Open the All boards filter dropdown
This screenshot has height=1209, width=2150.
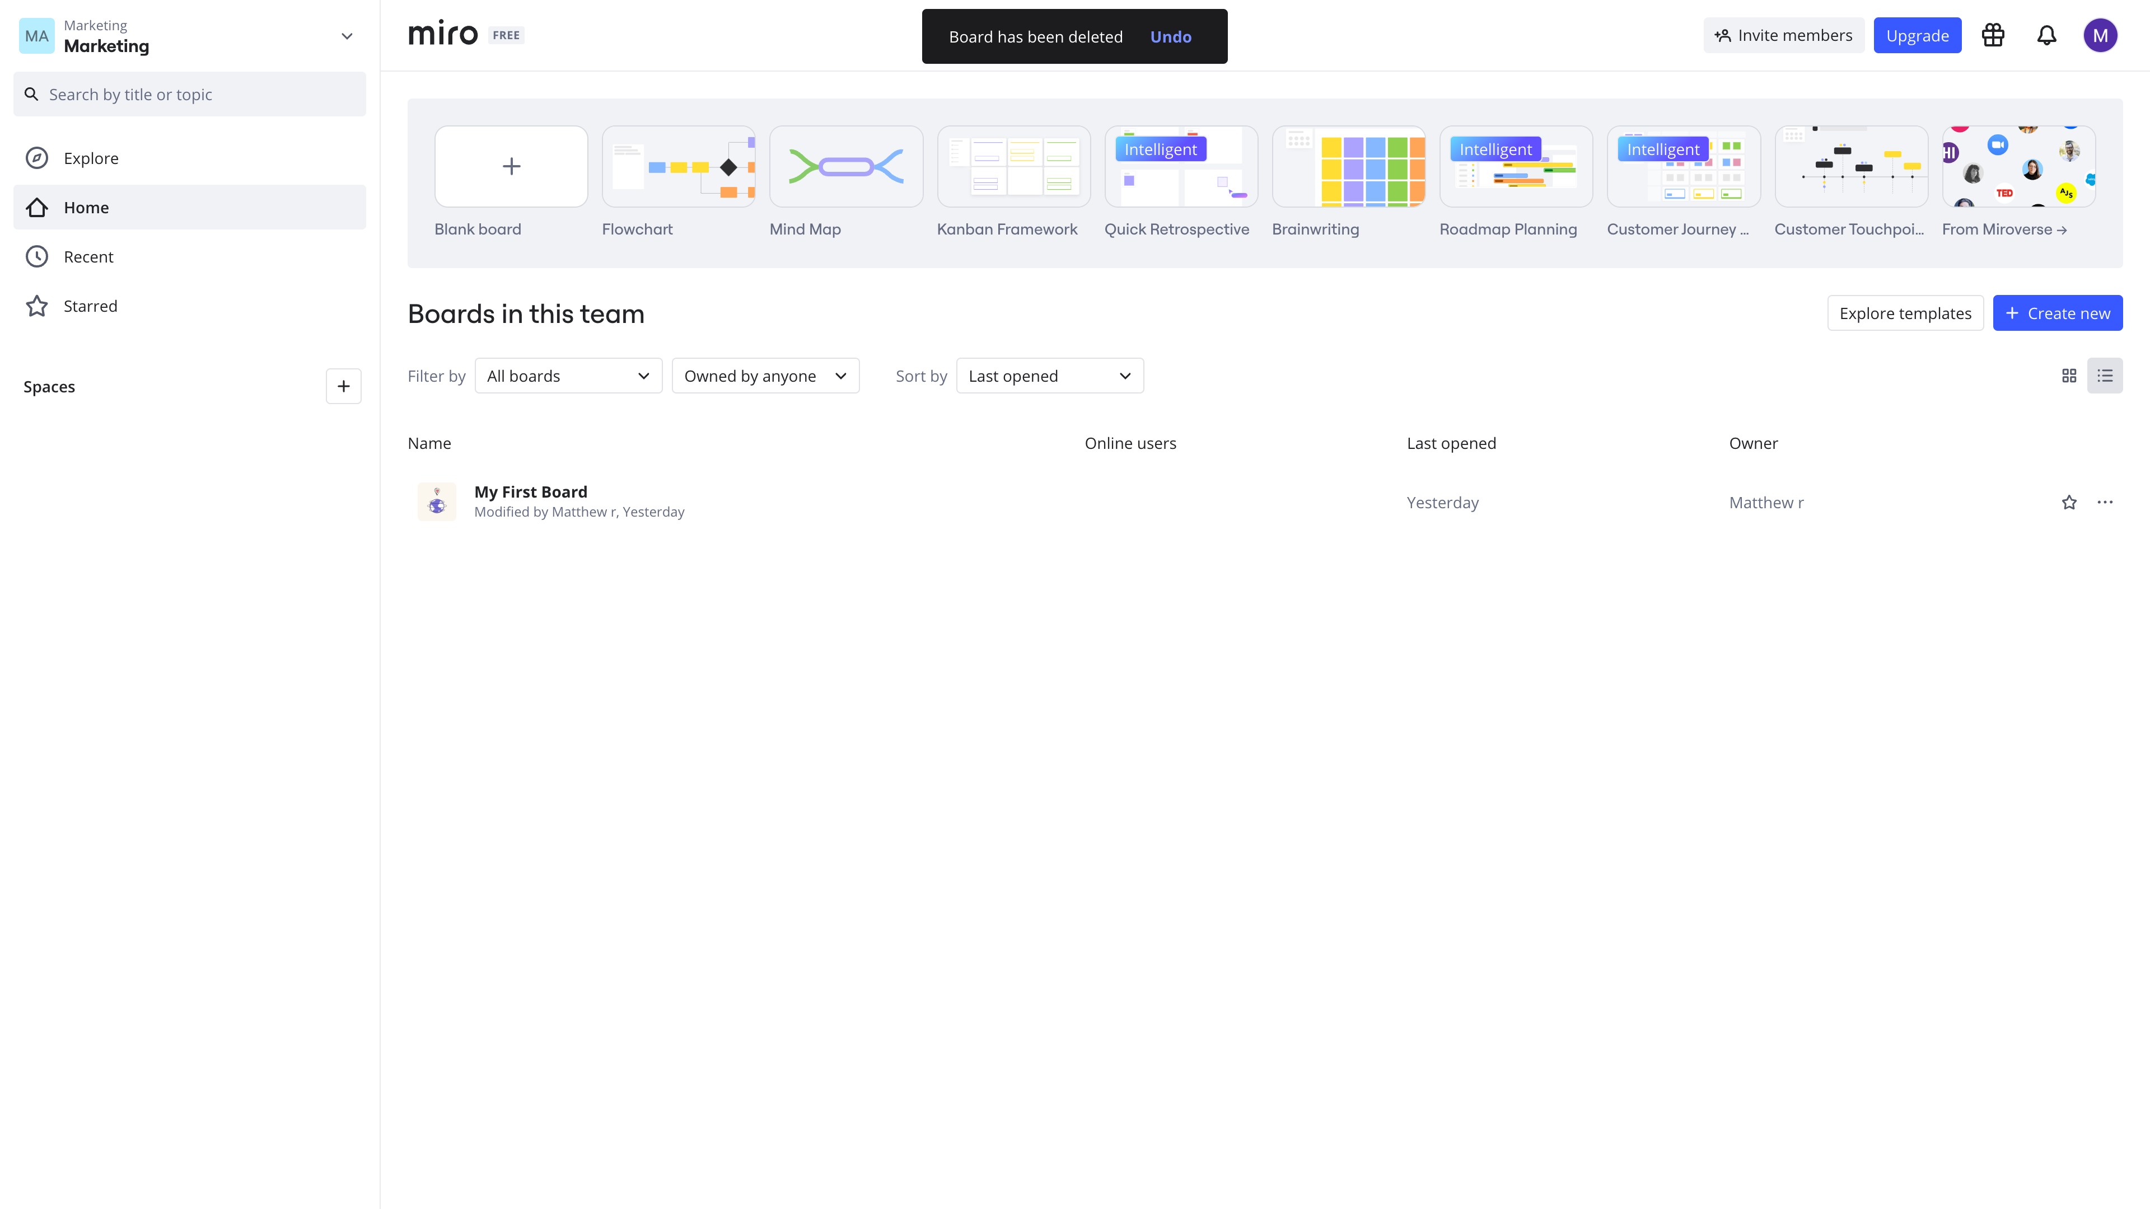point(568,376)
